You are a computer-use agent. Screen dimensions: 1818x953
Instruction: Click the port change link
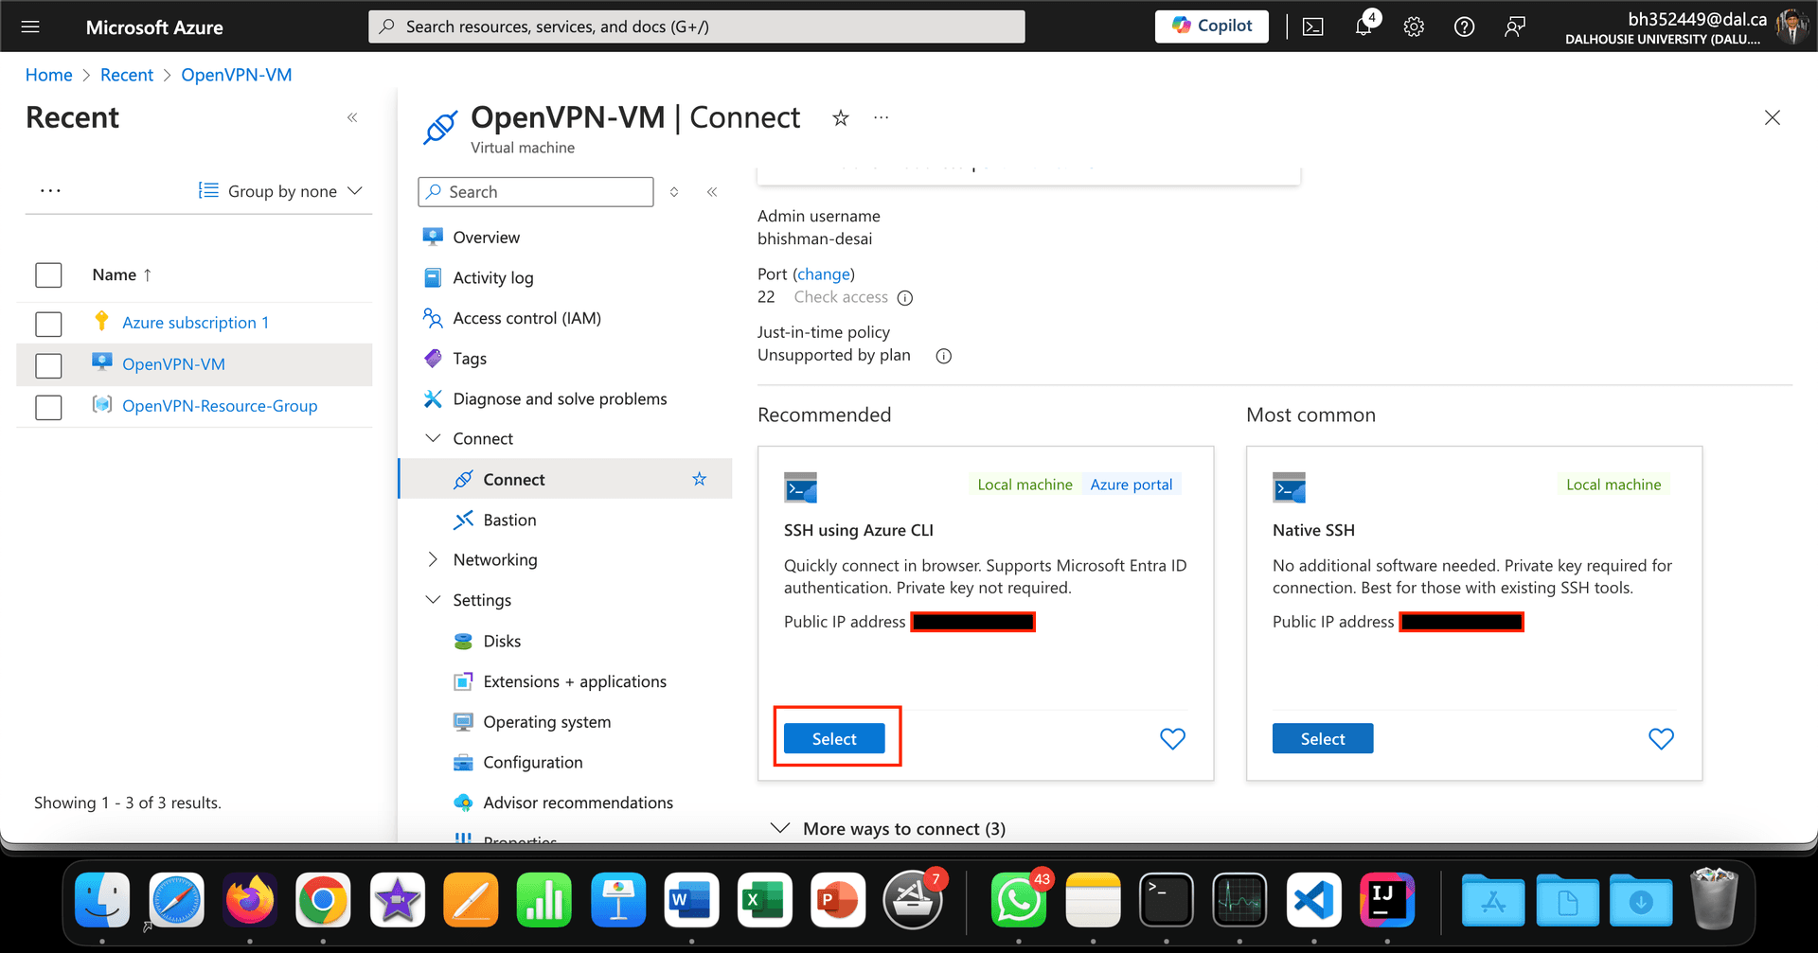pyautogui.click(x=823, y=274)
